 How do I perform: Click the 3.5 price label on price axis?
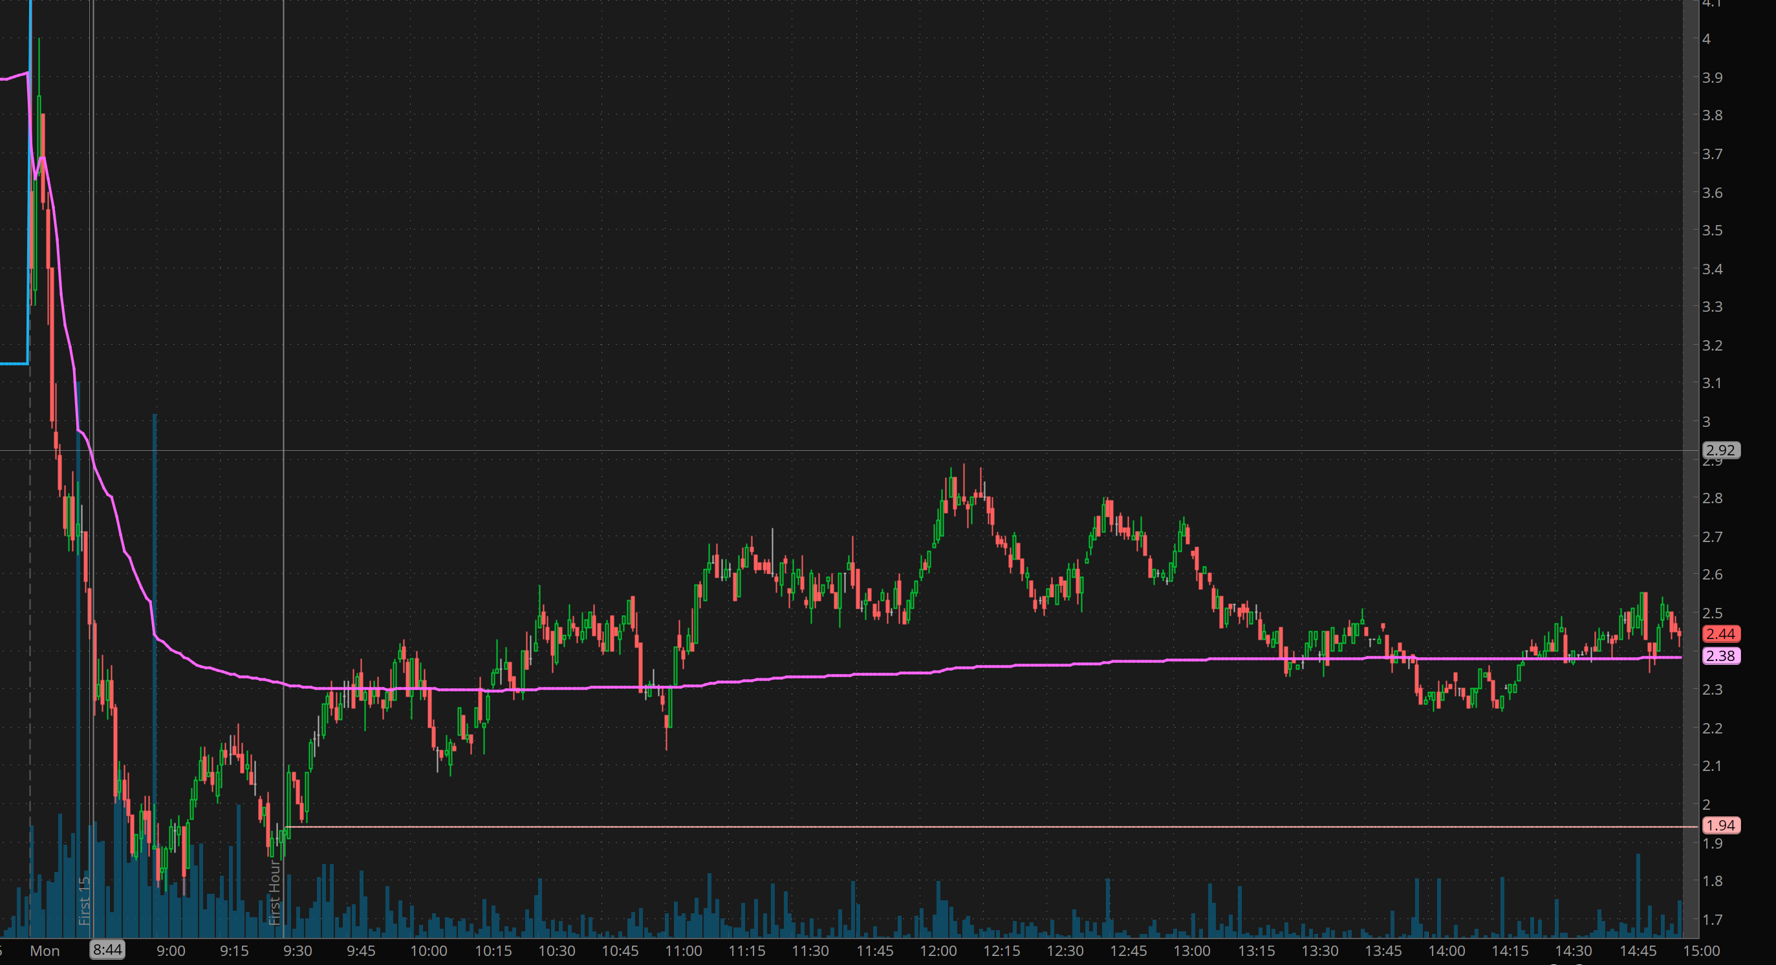tap(1712, 231)
